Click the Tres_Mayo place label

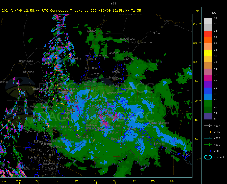pyautogui.click(x=91, y=68)
